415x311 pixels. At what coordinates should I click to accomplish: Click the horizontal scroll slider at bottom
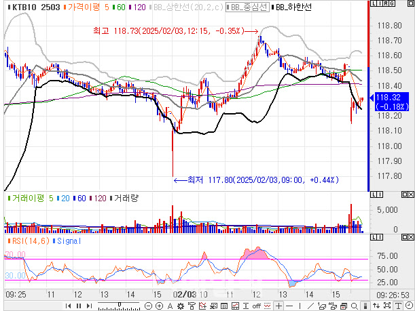(x=120, y=306)
